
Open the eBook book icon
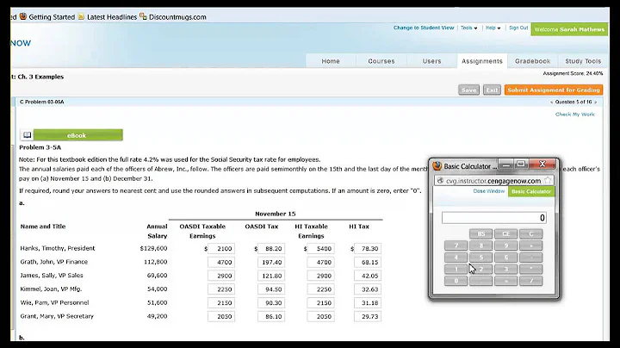pyautogui.click(x=27, y=135)
